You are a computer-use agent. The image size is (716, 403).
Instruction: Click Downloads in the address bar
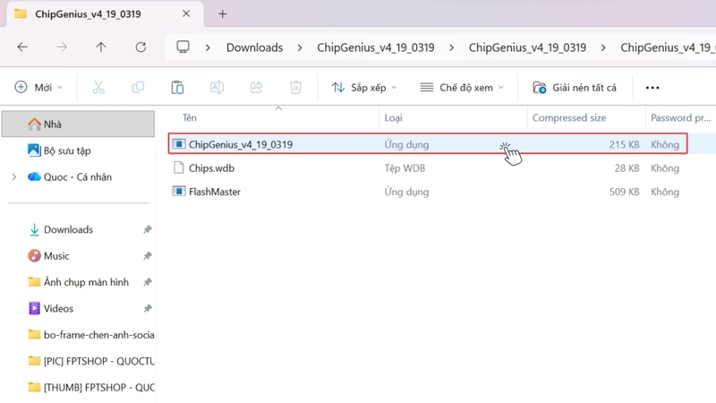254,47
